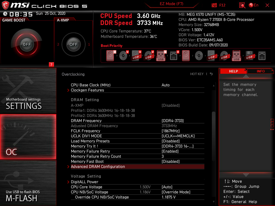Click the red question mark help icon
275x206 pixels.
tap(51, 64)
